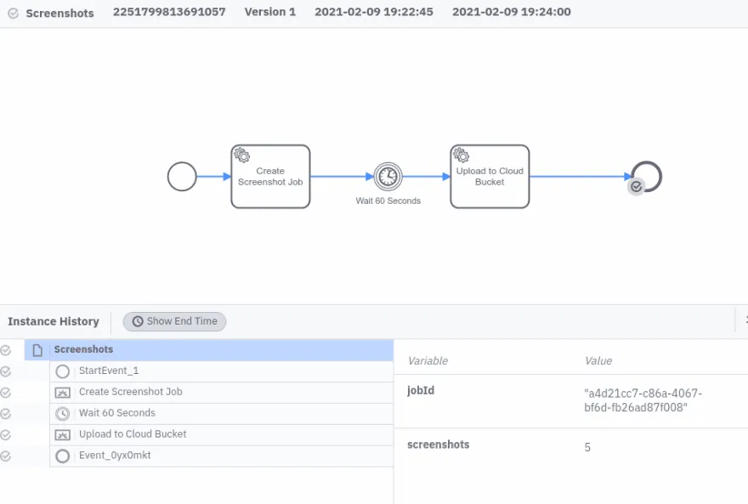Click the completion check beside Upload to Cloud Bucket

[x=5, y=434]
